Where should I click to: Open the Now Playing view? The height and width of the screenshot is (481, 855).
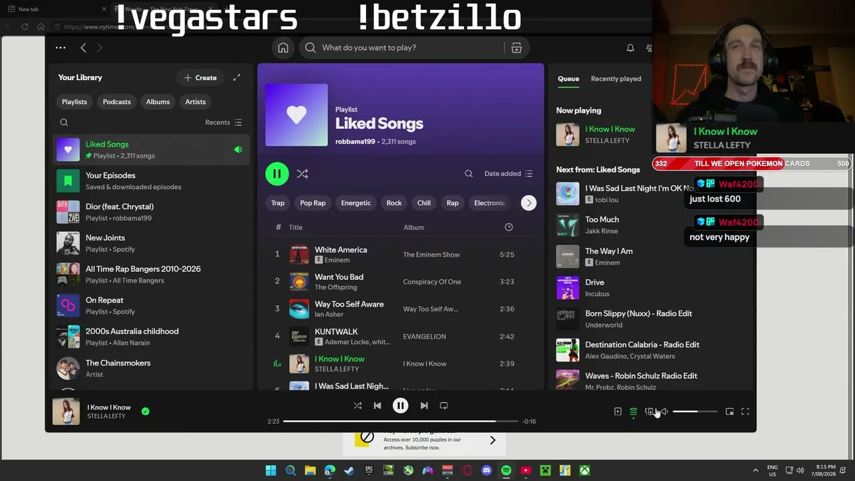pyautogui.click(x=618, y=412)
